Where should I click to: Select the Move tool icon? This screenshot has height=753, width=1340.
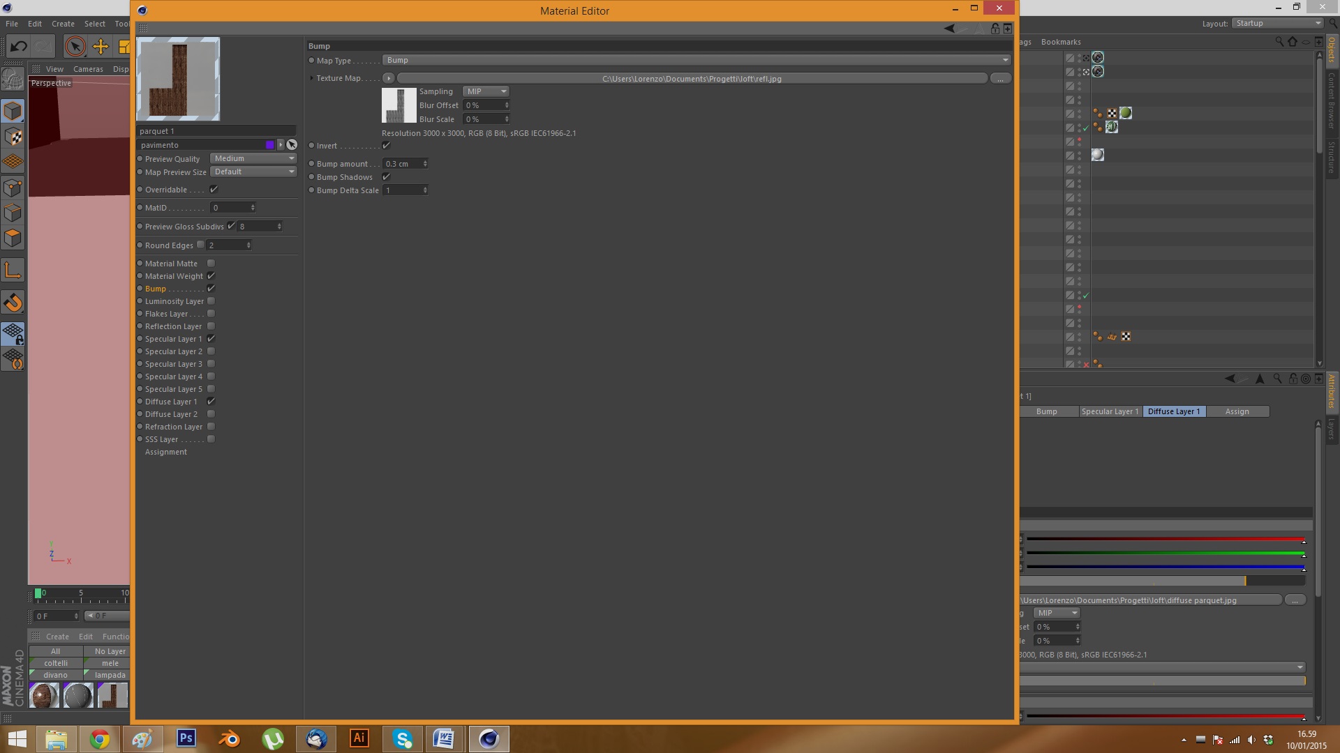click(x=100, y=47)
